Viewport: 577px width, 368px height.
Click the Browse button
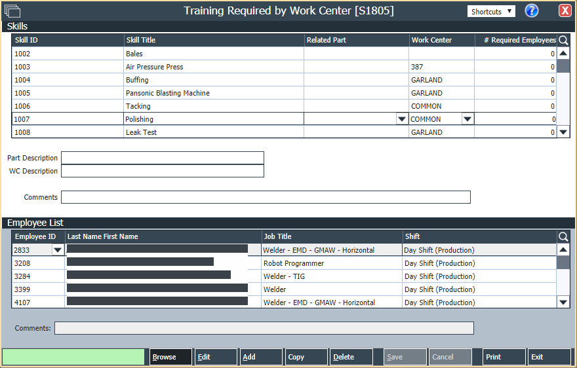[x=170, y=357]
